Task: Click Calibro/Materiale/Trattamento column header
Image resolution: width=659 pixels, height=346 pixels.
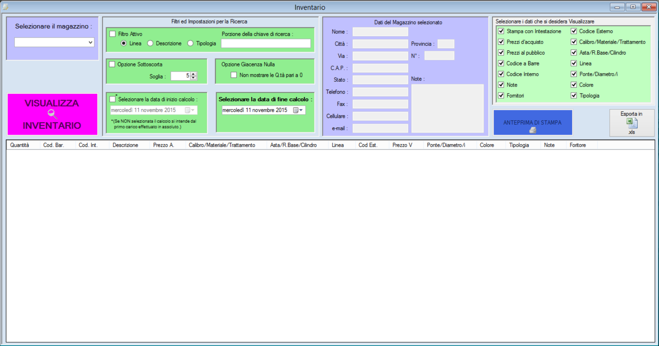Action: tap(226, 145)
